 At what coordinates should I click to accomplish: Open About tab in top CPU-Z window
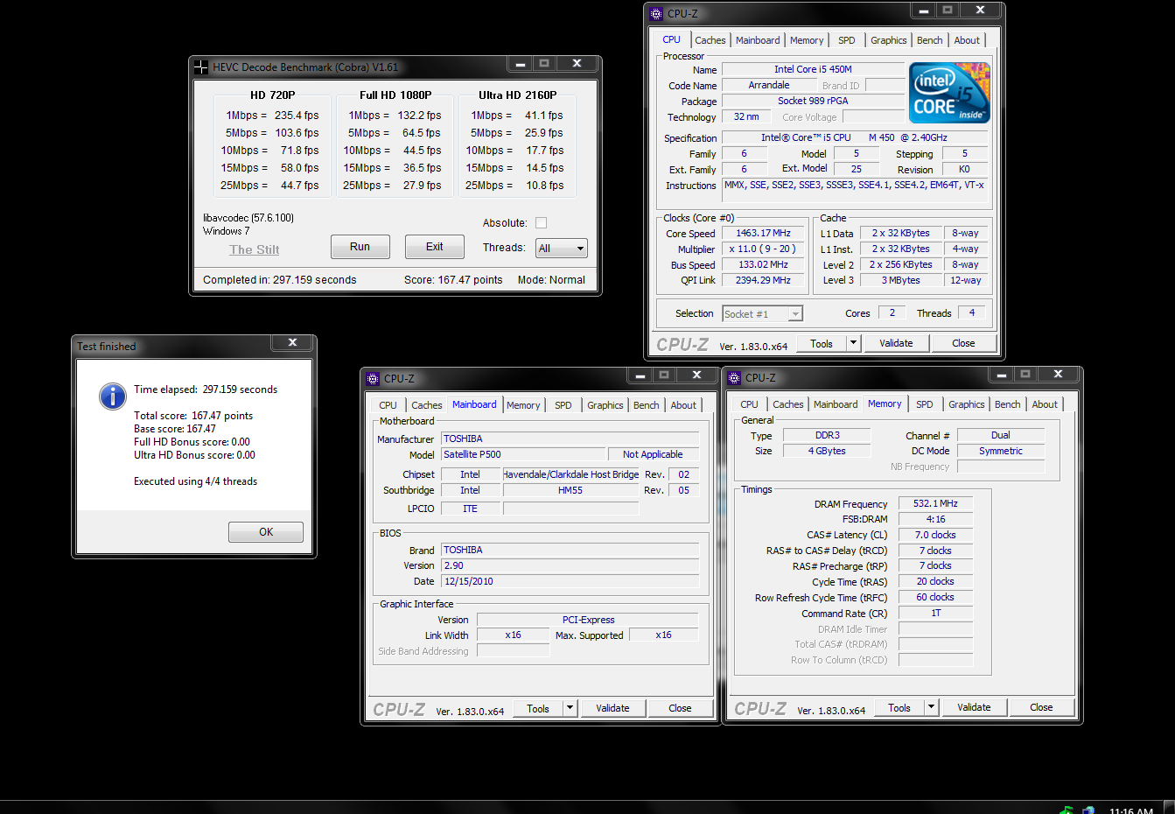coord(967,40)
